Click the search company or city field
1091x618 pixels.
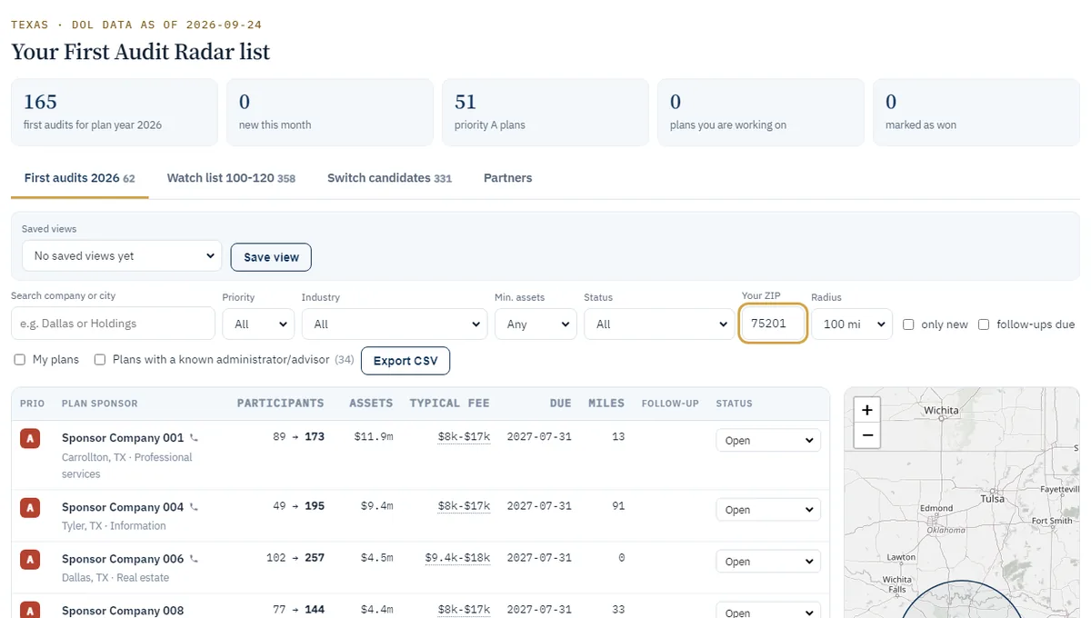coord(113,324)
